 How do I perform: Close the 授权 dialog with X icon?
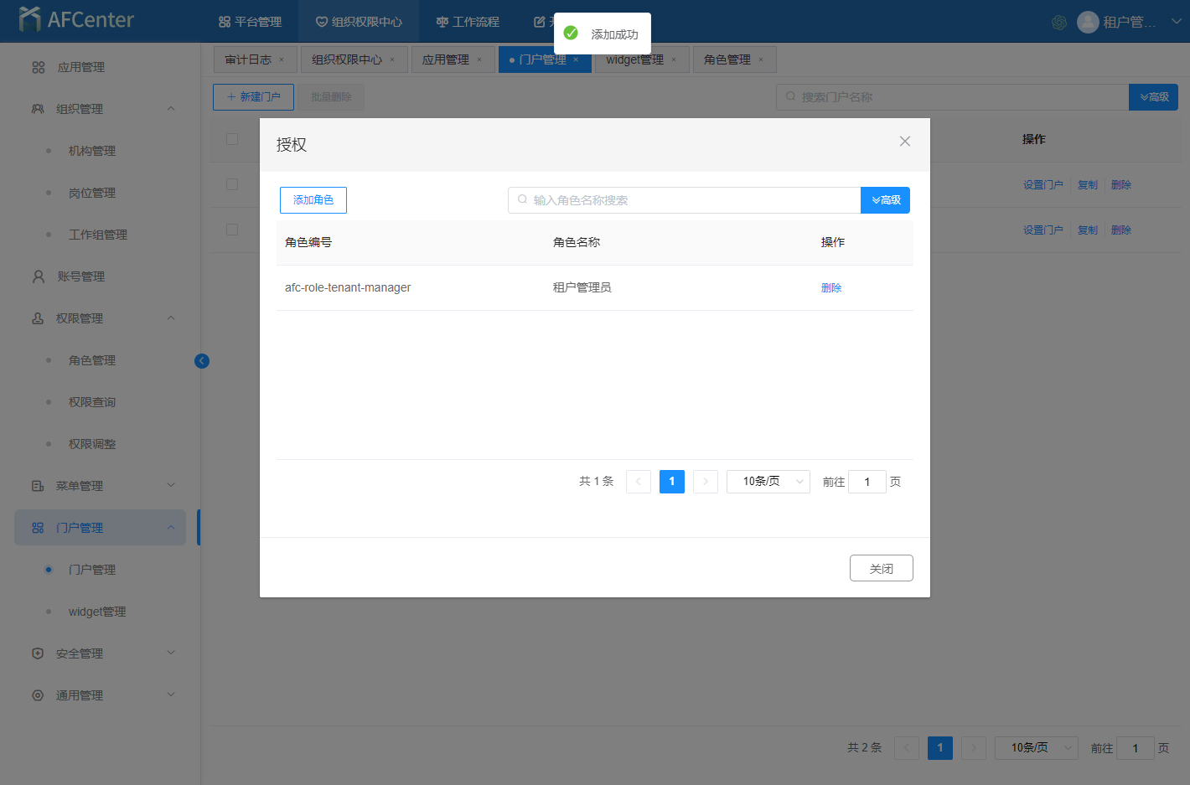pos(905,142)
